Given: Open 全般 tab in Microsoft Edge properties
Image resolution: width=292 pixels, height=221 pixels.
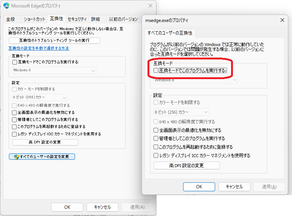Looking at the screenshot, I should (11, 19).
